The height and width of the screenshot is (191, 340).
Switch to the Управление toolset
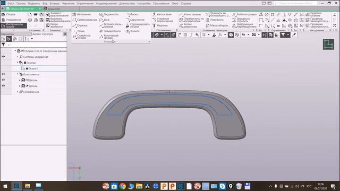11,20
